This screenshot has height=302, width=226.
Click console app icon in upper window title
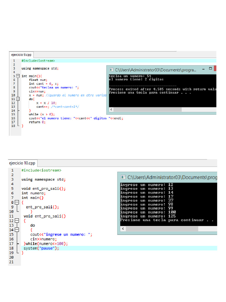click(111, 70)
